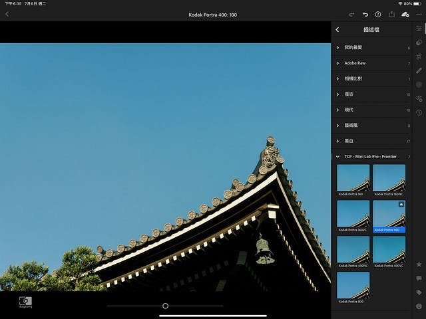Open the Versions history panel
This screenshot has width=426, height=319.
point(419,112)
